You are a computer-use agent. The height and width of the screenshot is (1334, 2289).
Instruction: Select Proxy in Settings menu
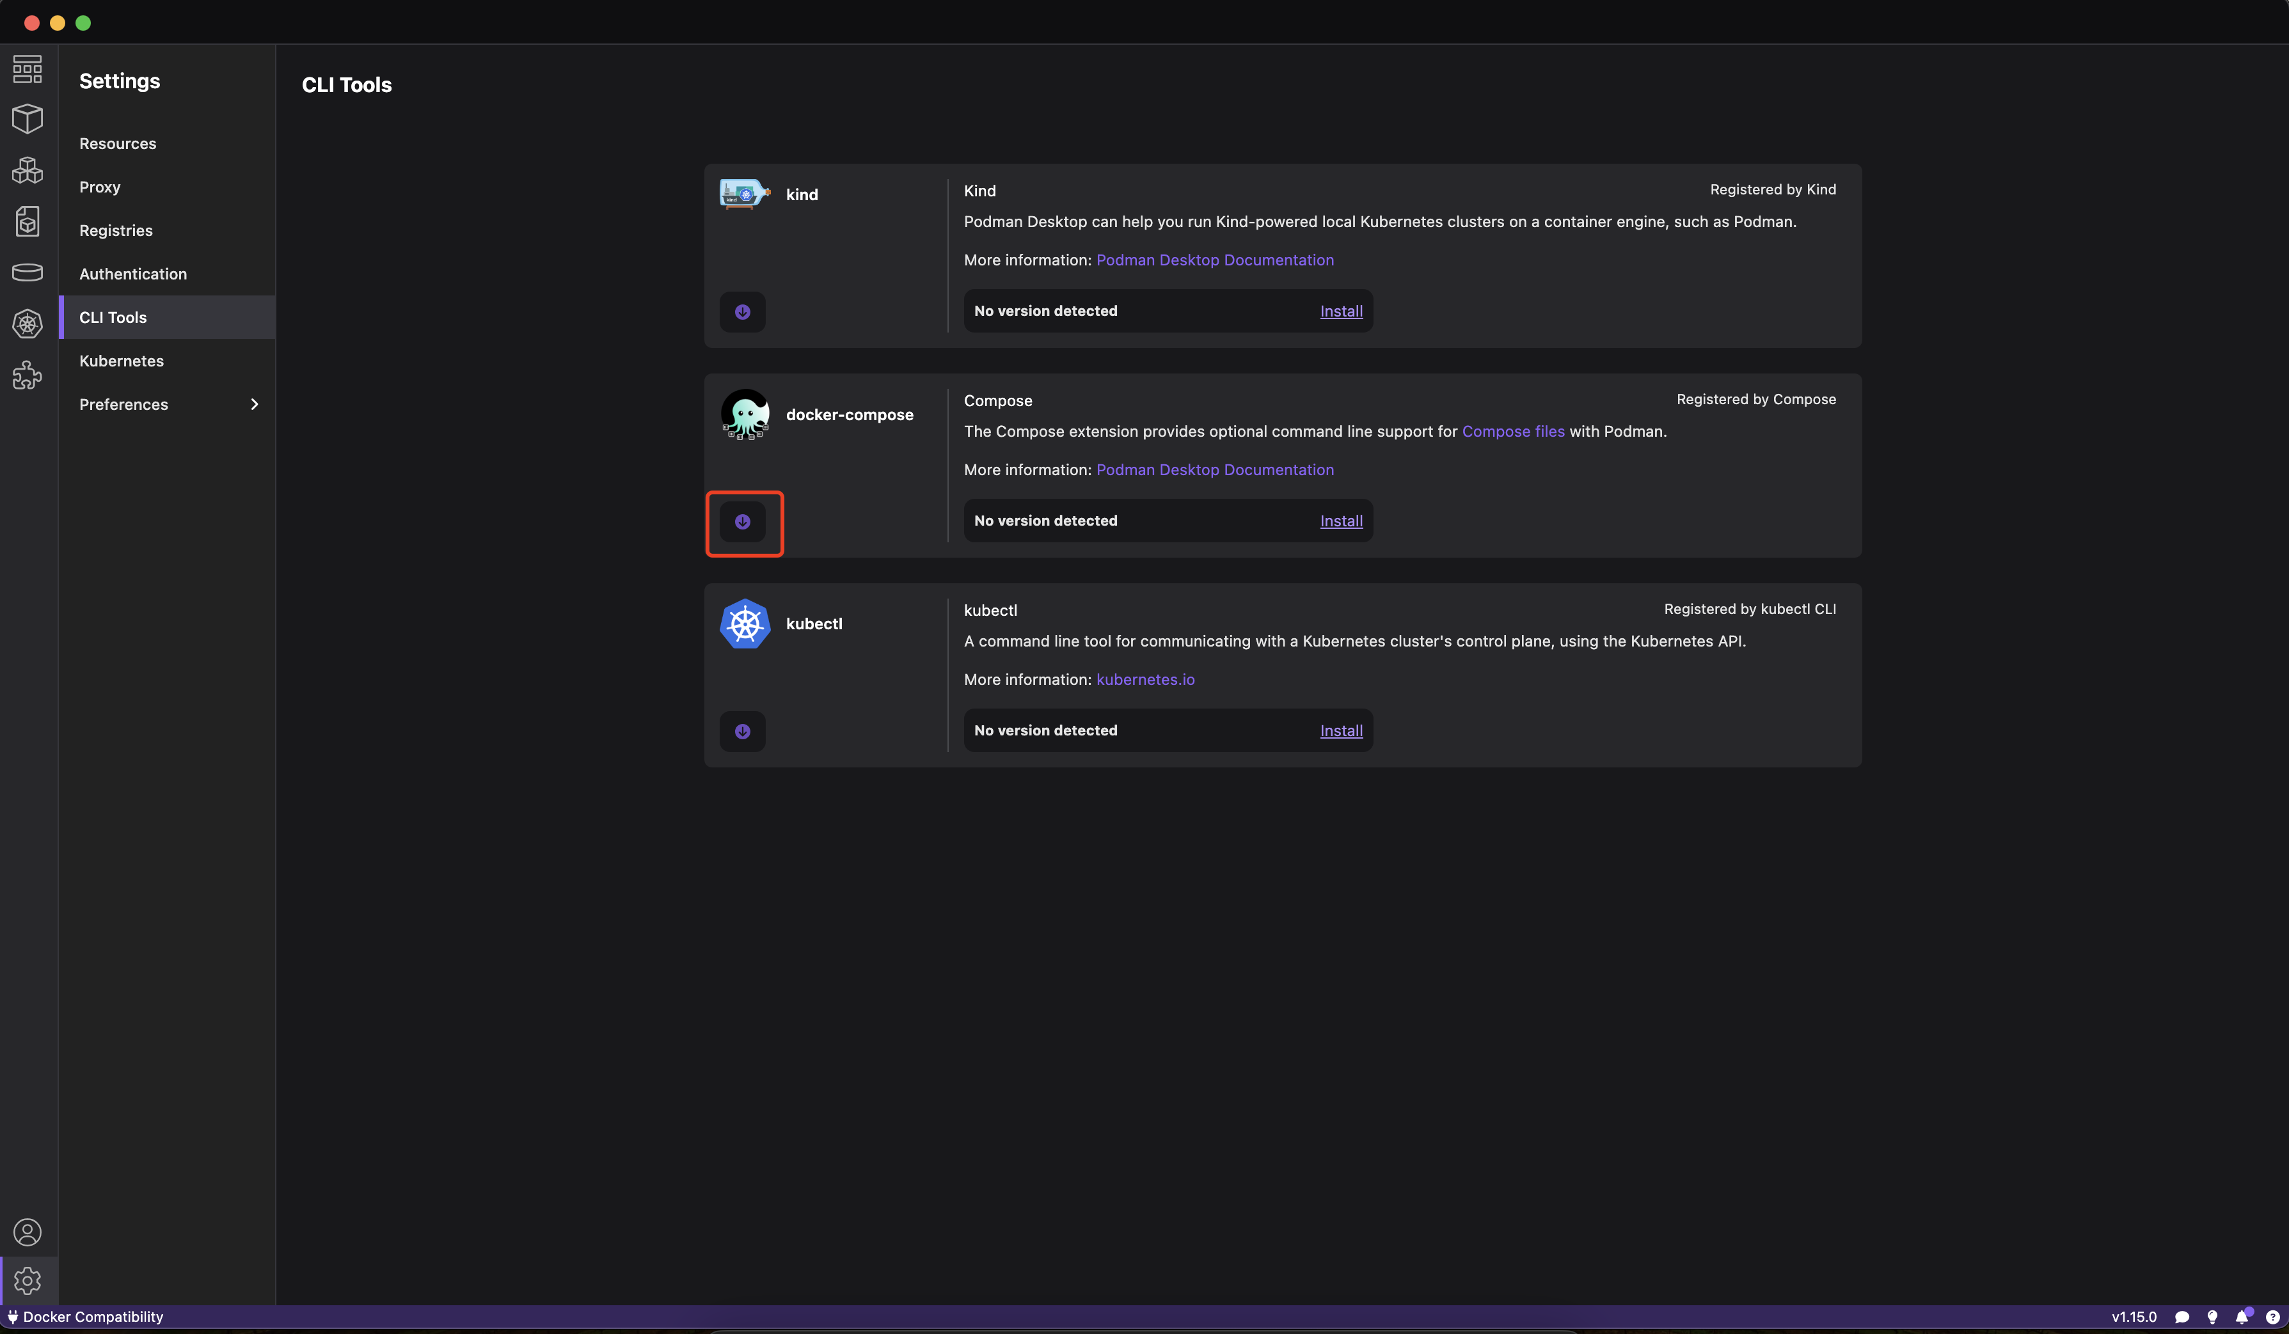(167, 187)
